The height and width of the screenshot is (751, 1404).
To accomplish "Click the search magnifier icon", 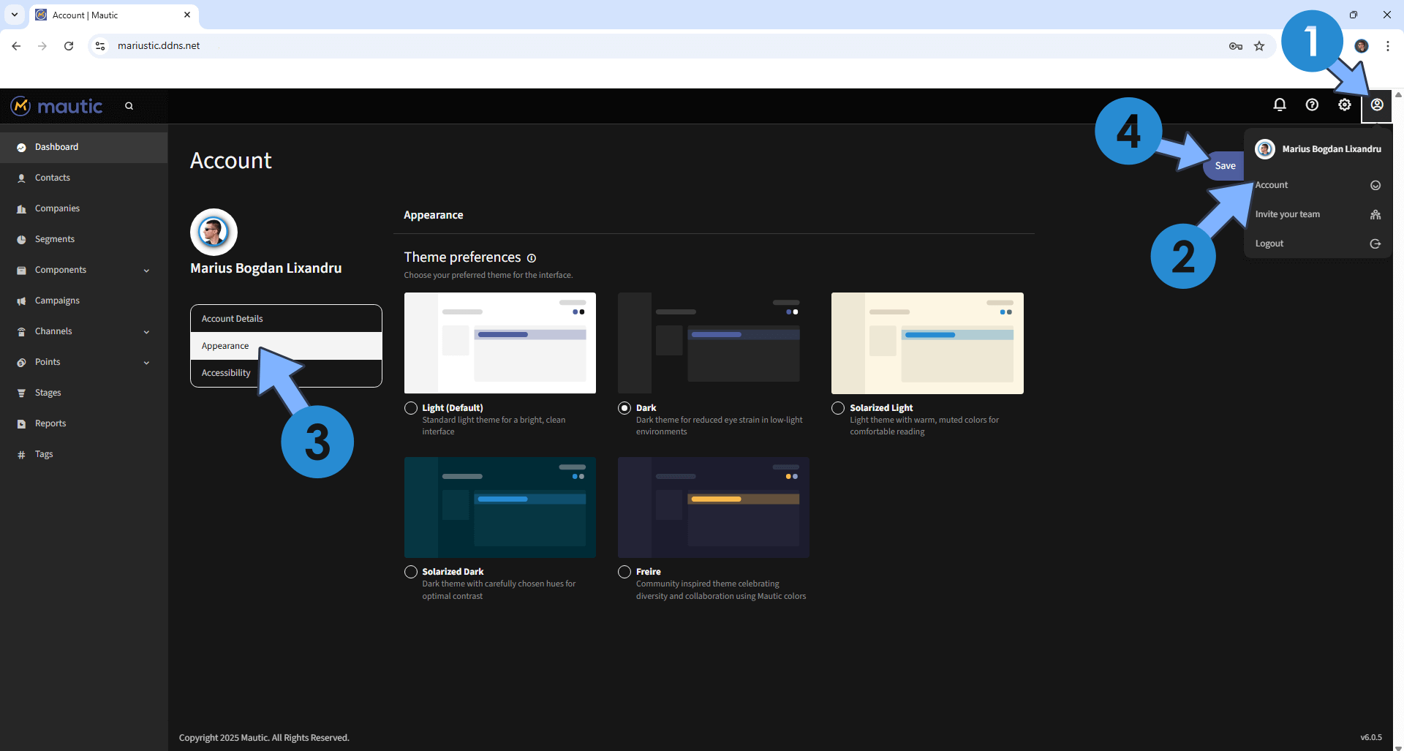I will [129, 106].
